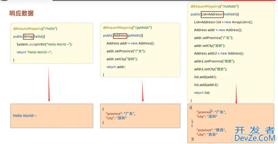Select "city": "深圳" in the single-object JSON output
Viewport: 278px width, 144px height.
[116, 118]
